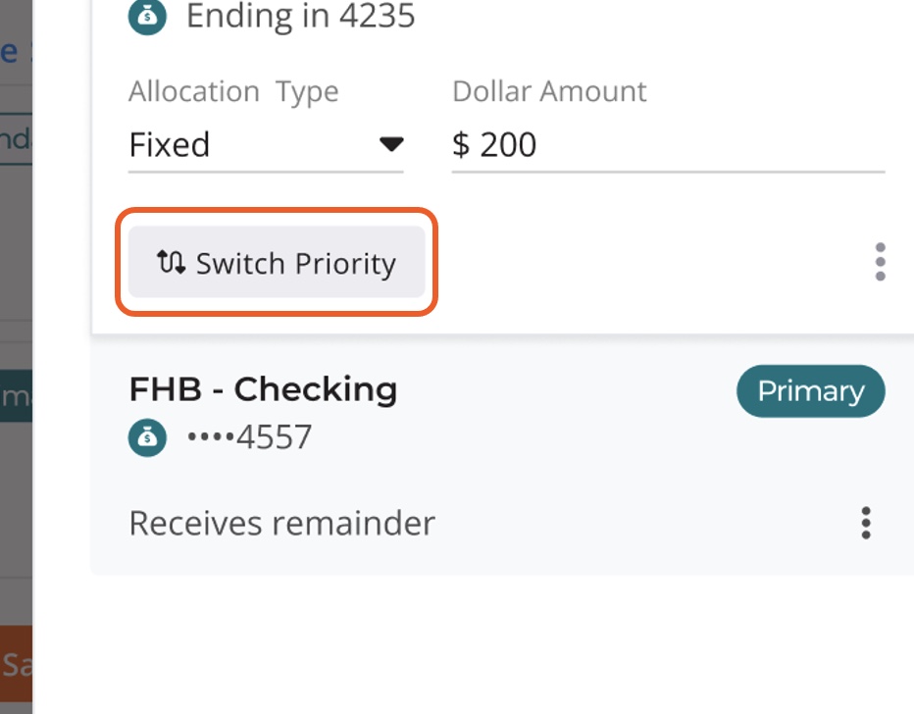Screen dimensions: 914x714
Task: Select the FHB - Checking account title
Action: pyautogui.click(x=263, y=388)
